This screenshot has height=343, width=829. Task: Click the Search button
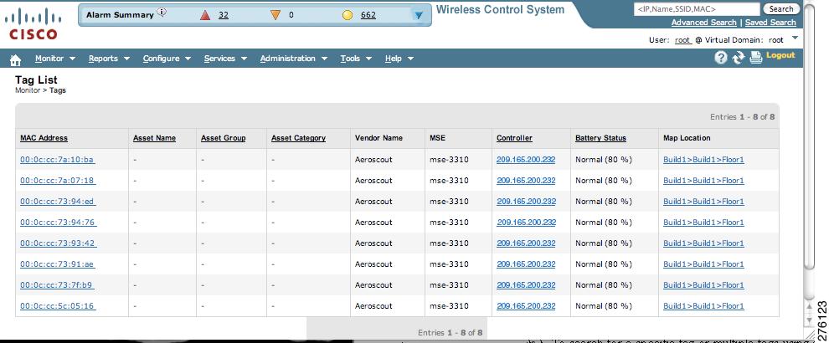(x=781, y=9)
